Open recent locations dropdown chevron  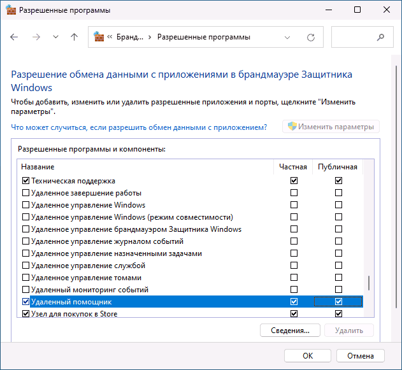click(55, 37)
